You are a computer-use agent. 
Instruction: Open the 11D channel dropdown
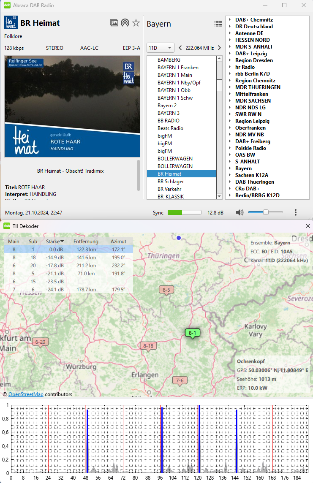160,48
